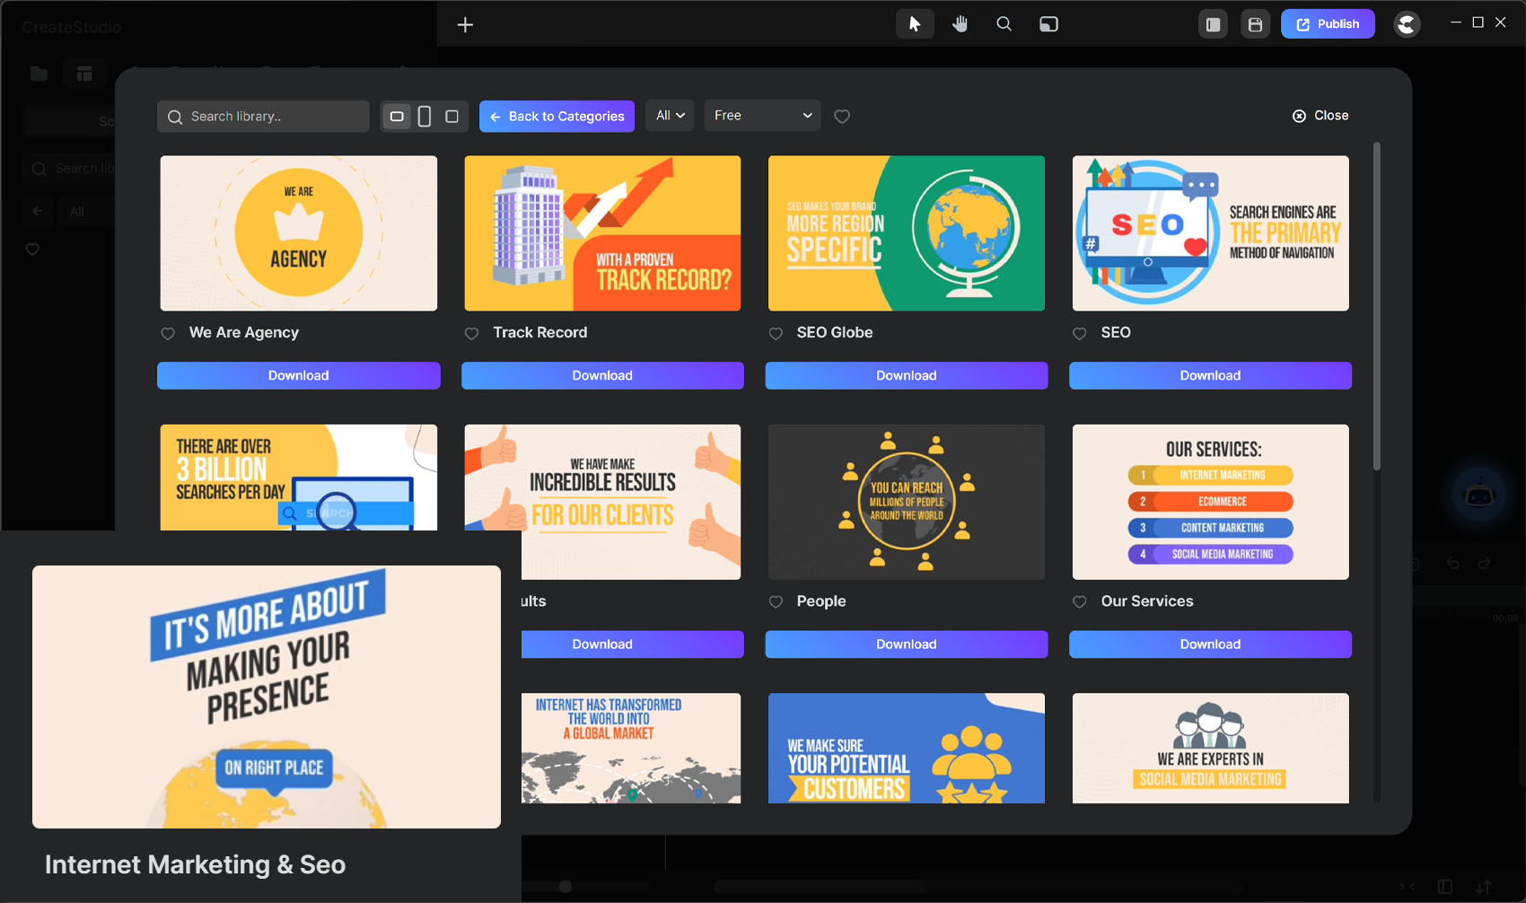This screenshot has height=903, width=1526.
Task: Click the library vertical scrollbar
Action: pyautogui.click(x=1376, y=305)
